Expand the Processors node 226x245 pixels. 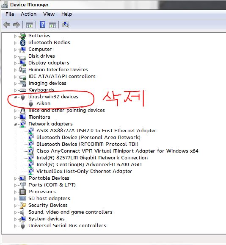15,192
